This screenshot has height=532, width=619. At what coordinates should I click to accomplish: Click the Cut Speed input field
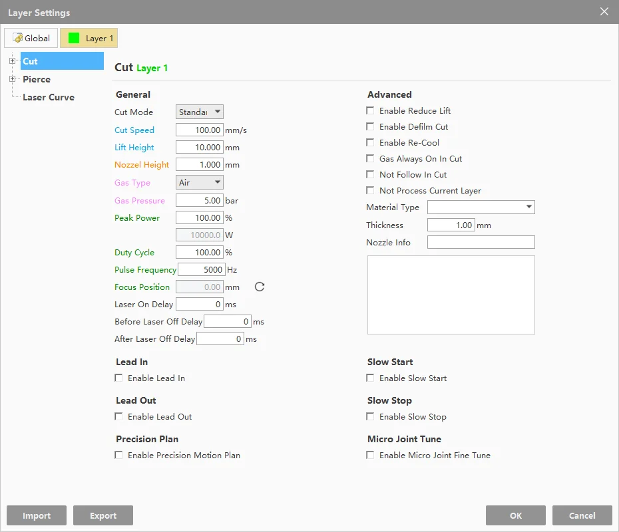coord(200,130)
